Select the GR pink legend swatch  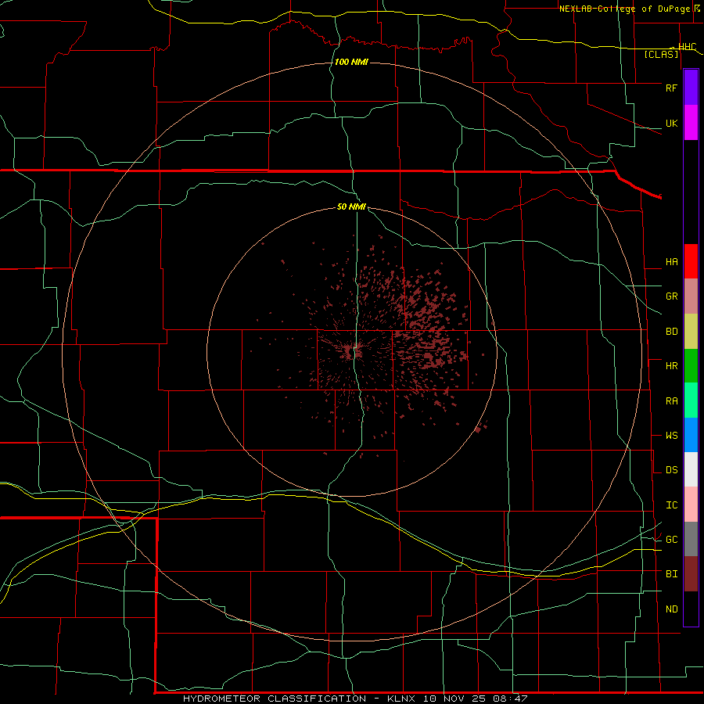pos(691,296)
